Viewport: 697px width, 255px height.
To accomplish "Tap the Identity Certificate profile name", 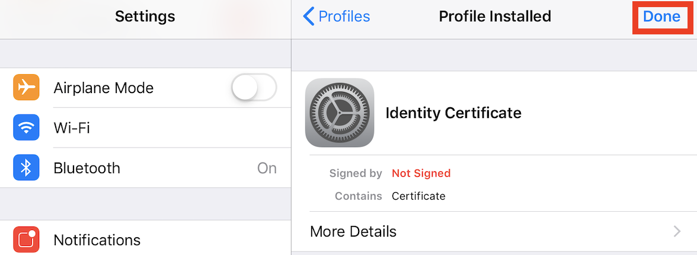I will coord(453,113).
